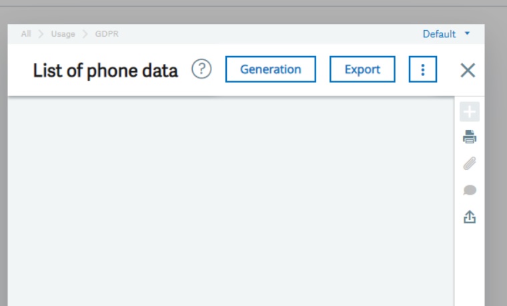Click the add new plus icon
This screenshot has width=507, height=306.
pyautogui.click(x=470, y=112)
